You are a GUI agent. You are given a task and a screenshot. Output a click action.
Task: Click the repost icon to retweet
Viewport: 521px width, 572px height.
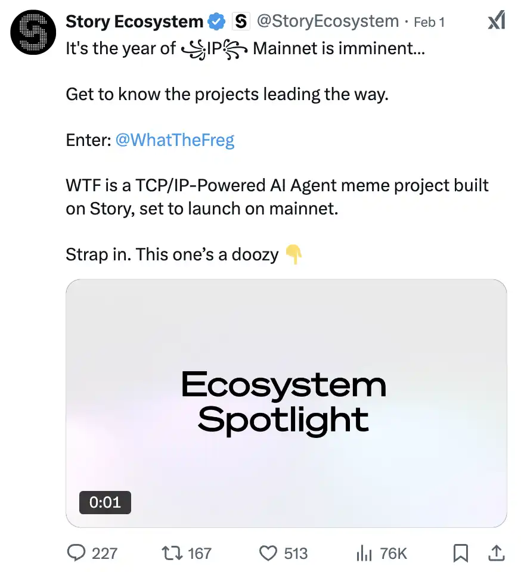point(172,554)
